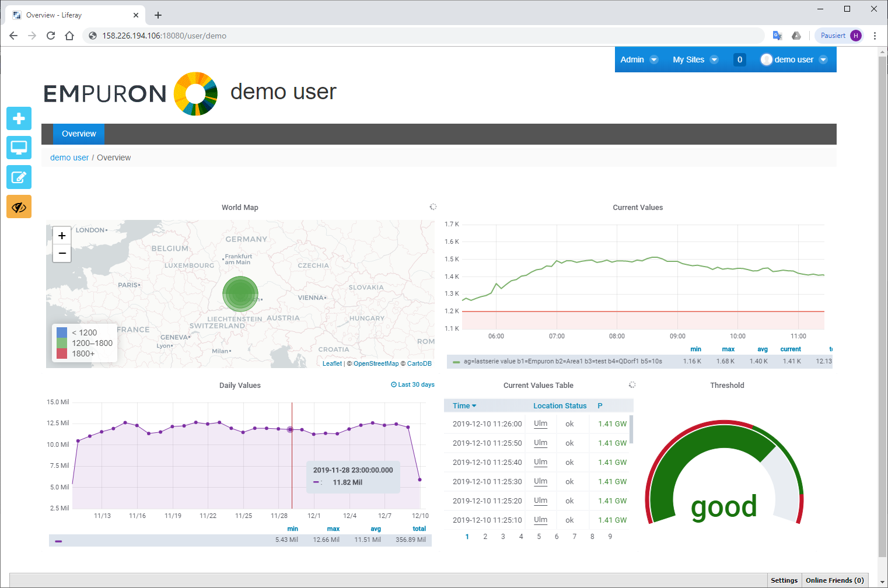Click the edit pencil sidebar icon

click(x=19, y=177)
